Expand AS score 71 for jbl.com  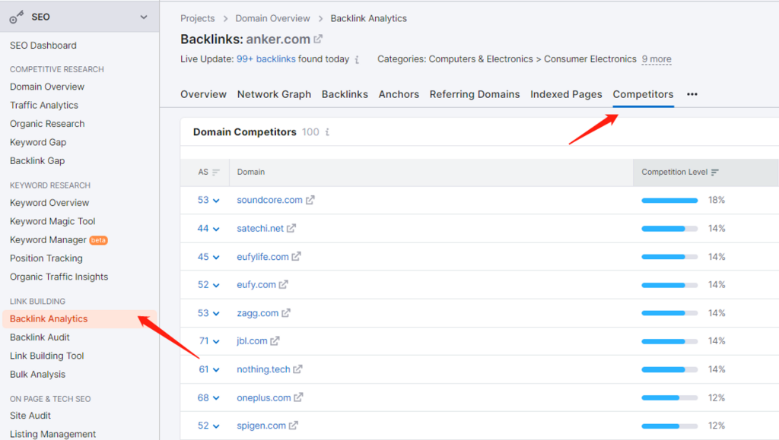point(209,340)
